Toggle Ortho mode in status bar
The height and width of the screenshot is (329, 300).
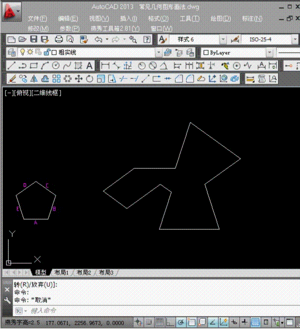170,322
